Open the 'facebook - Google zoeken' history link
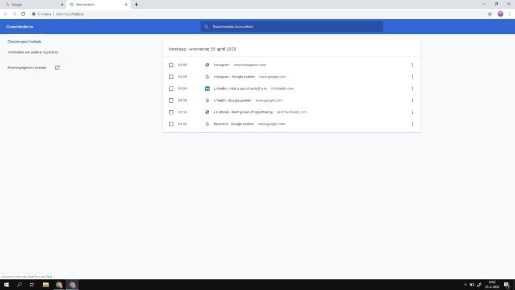The height and width of the screenshot is (290, 515). (233, 124)
